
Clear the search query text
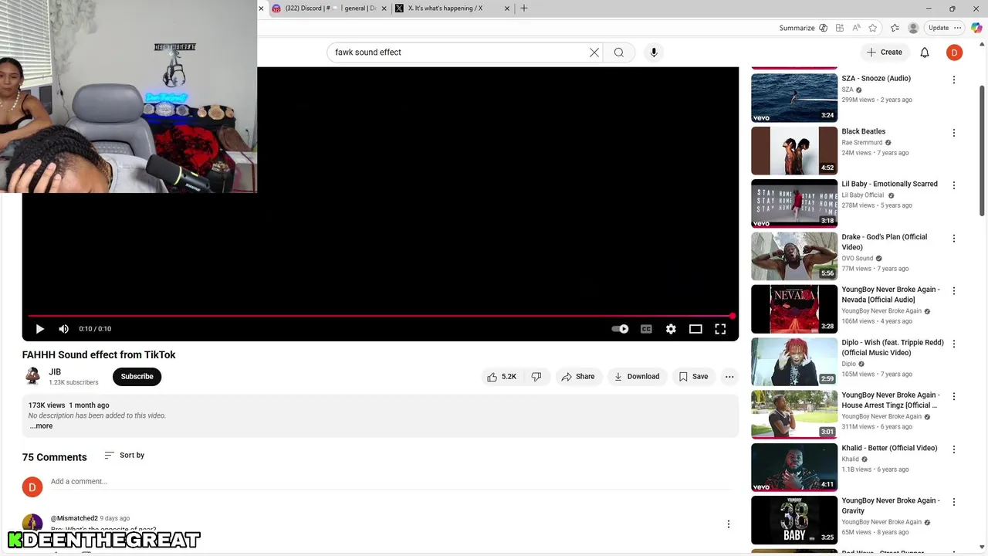(x=594, y=53)
